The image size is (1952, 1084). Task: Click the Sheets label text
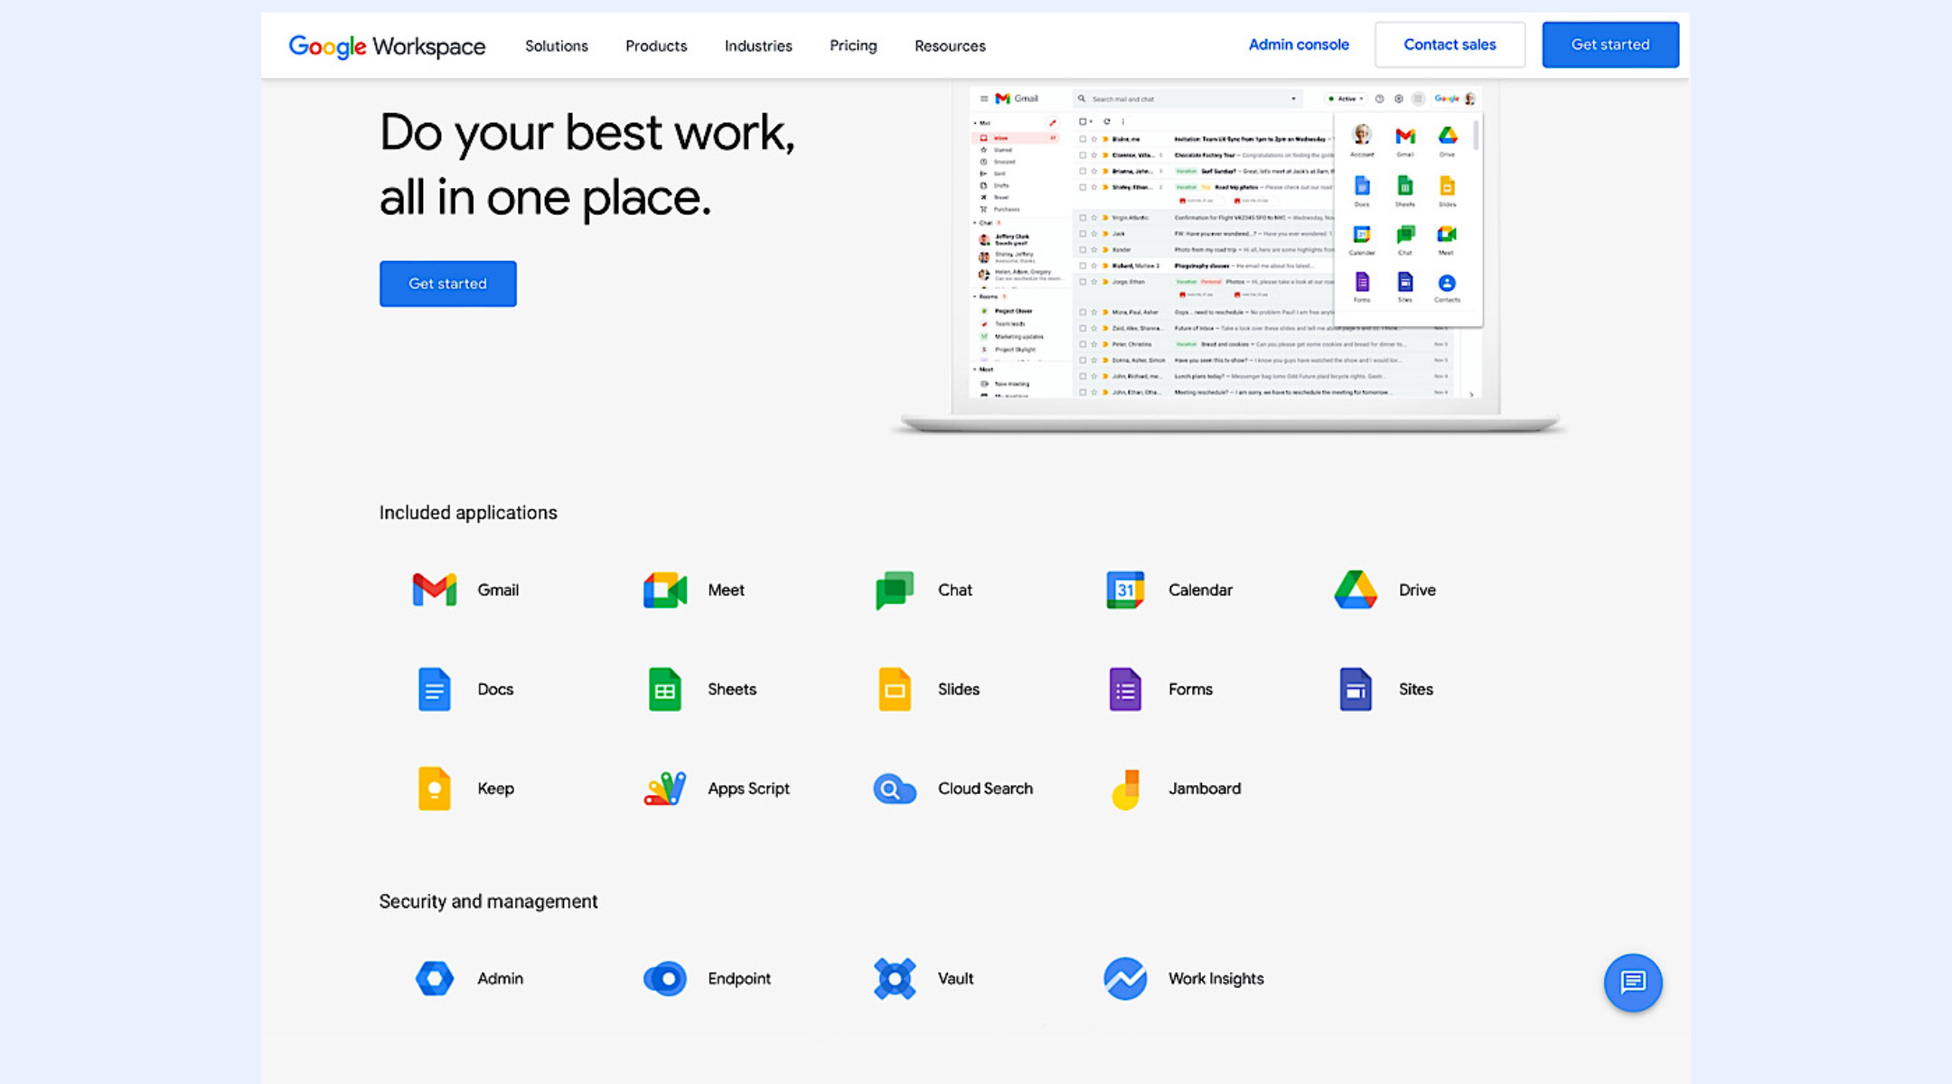(732, 689)
